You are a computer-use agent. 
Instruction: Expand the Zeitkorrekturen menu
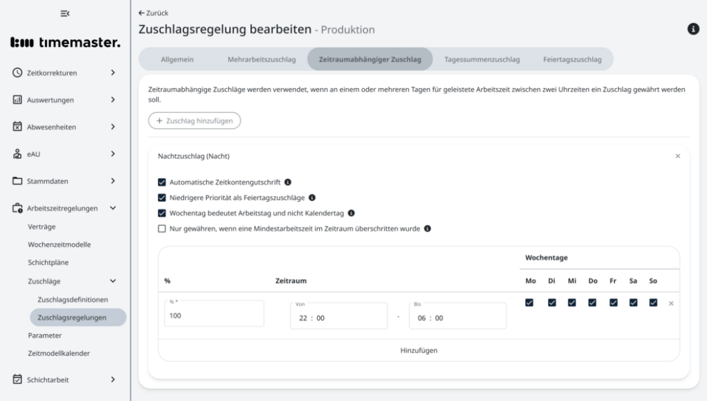113,72
